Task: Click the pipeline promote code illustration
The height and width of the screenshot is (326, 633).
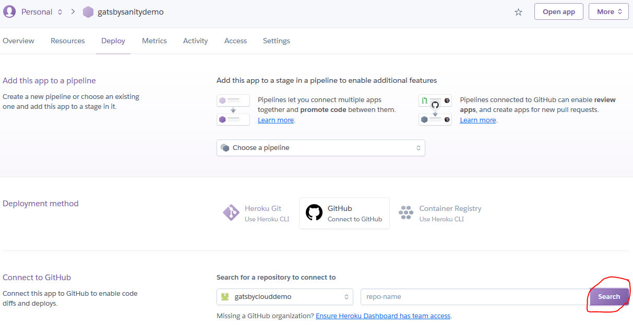Action: coord(233,110)
